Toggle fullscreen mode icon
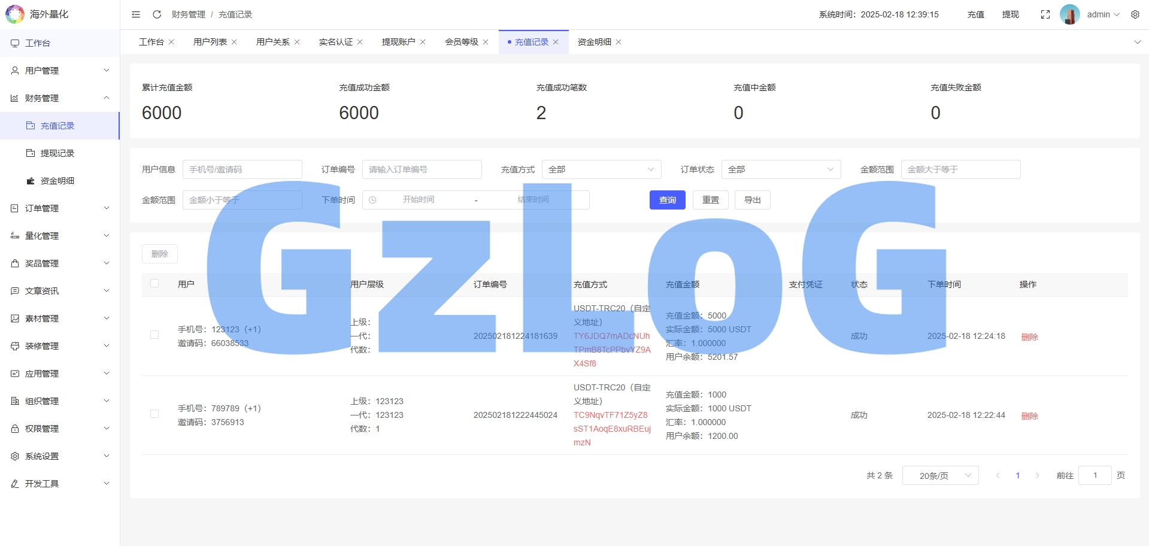This screenshot has height=546, width=1149. pyautogui.click(x=1045, y=14)
